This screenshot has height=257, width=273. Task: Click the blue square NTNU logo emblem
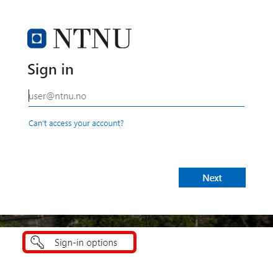tap(37, 38)
